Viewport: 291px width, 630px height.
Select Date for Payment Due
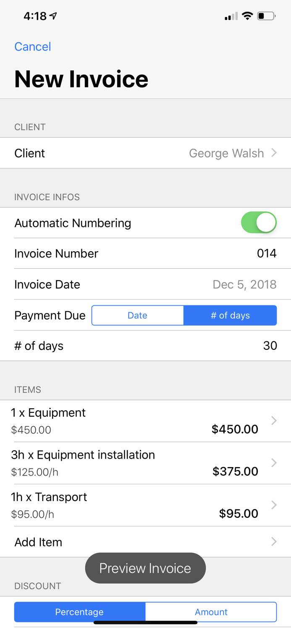coord(138,315)
